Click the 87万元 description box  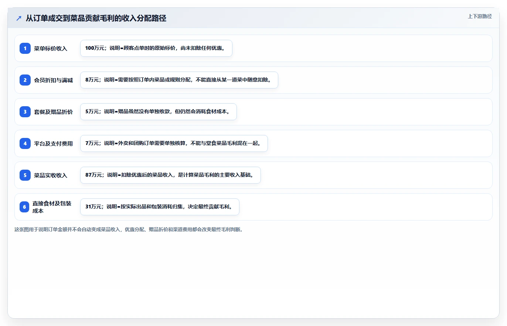[x=170, y=175]
